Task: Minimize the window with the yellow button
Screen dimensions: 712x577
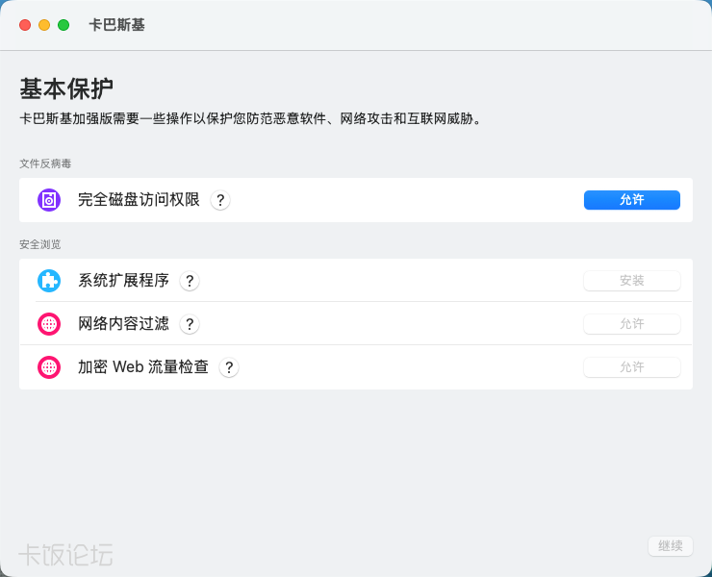Action: click(44, 25)
